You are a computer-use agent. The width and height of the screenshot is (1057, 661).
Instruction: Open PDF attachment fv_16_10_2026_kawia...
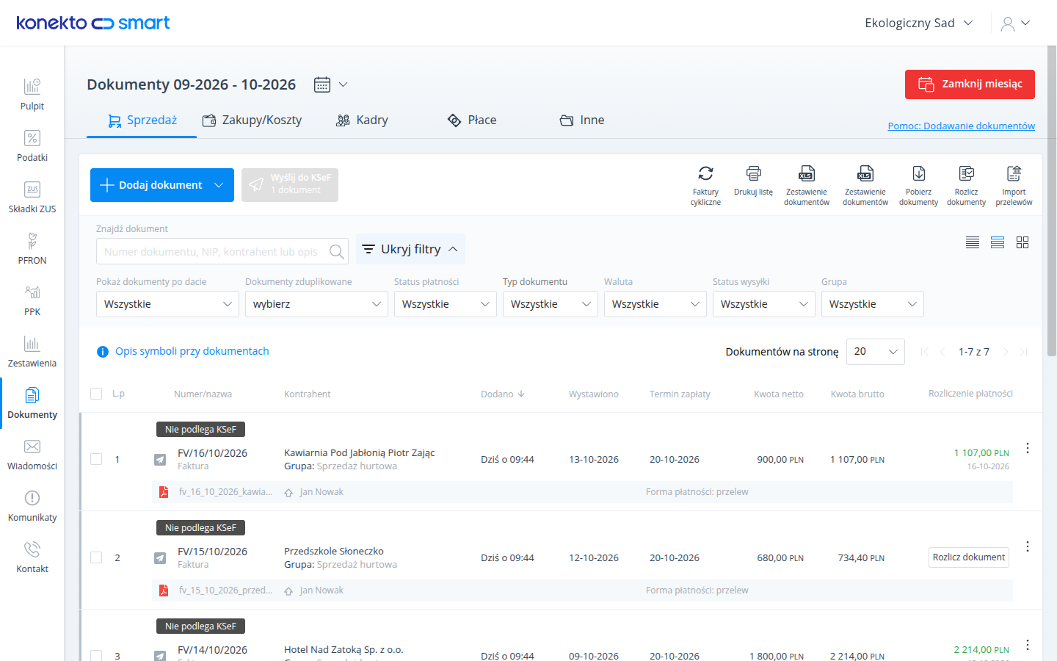click(x=217, y=492)
